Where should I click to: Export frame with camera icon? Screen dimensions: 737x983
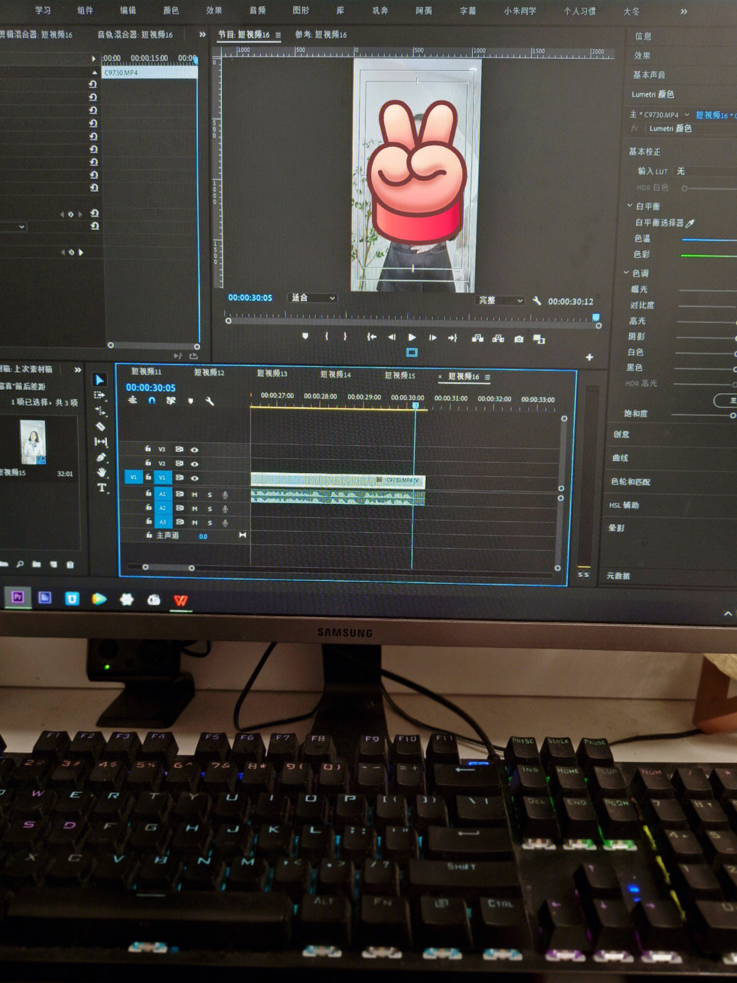(x=519, y=339)
